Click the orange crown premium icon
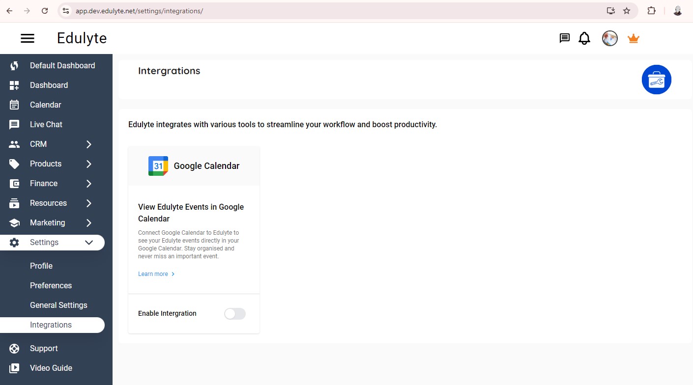Viewport: 693px width, 385px height. pyautogui.click(x=633, y=38)
